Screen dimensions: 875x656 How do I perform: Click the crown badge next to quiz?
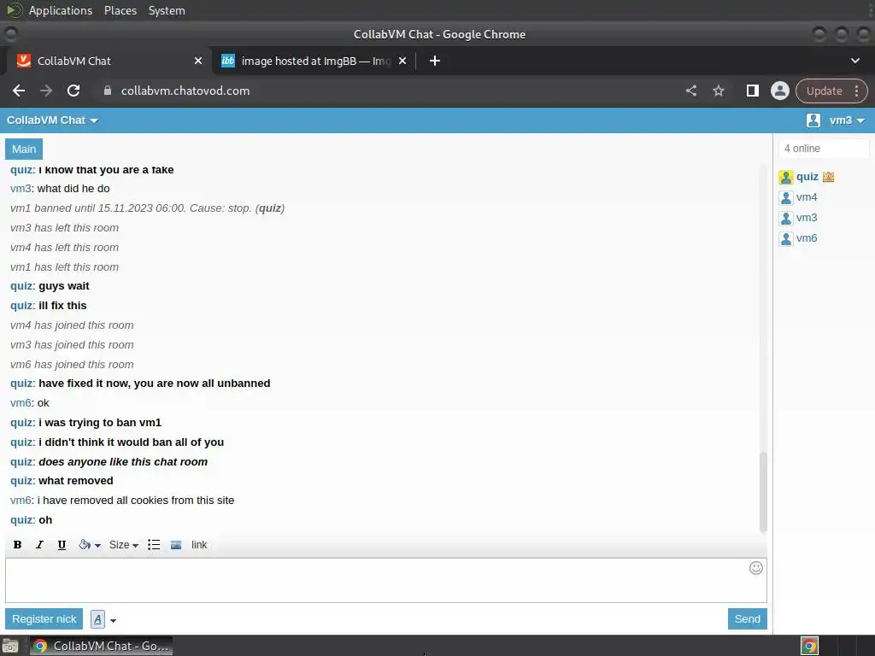click(x=828, y=177)
